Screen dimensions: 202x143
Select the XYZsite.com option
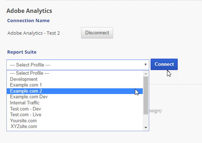click(75, 127)
